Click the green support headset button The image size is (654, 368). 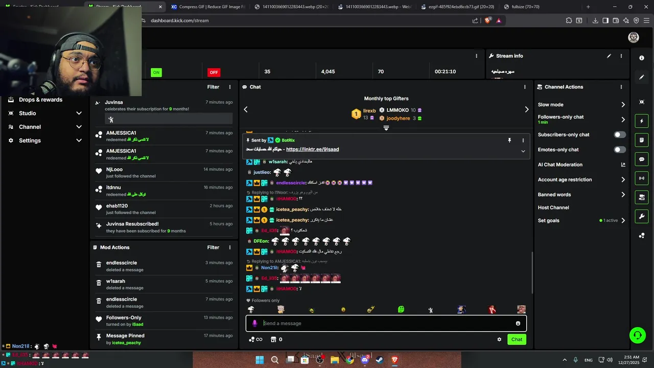pyautogui.click(x=638, y=335)
